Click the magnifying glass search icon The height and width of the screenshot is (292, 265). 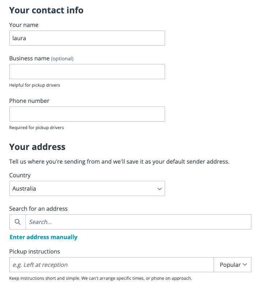point(18,222)
